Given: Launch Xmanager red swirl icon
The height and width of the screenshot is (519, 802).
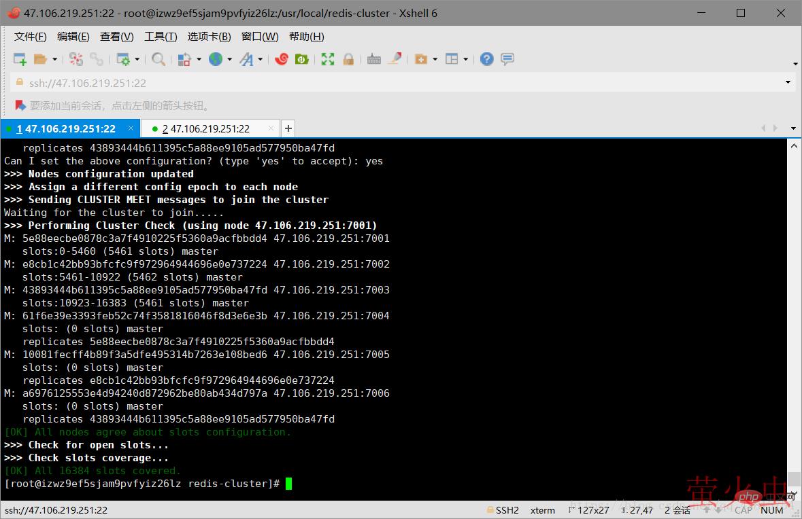Looking at the screenshot, I should [x=281, y=60].
